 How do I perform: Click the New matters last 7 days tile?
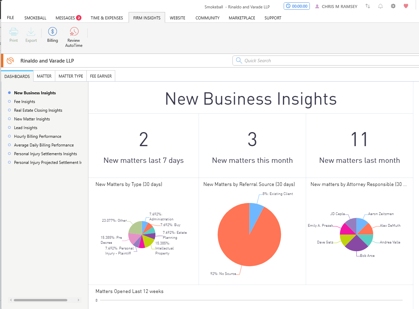click(144, 146)
